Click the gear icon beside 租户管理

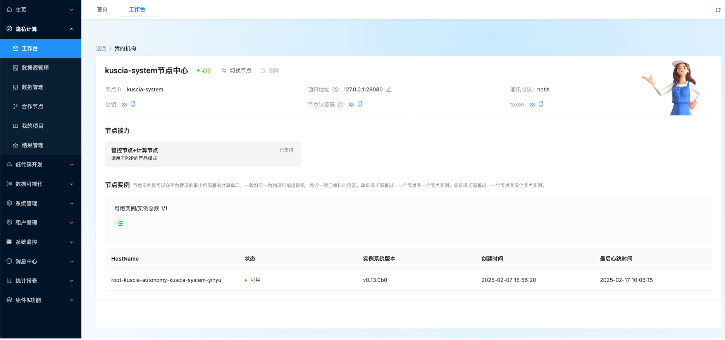[9, 222]
